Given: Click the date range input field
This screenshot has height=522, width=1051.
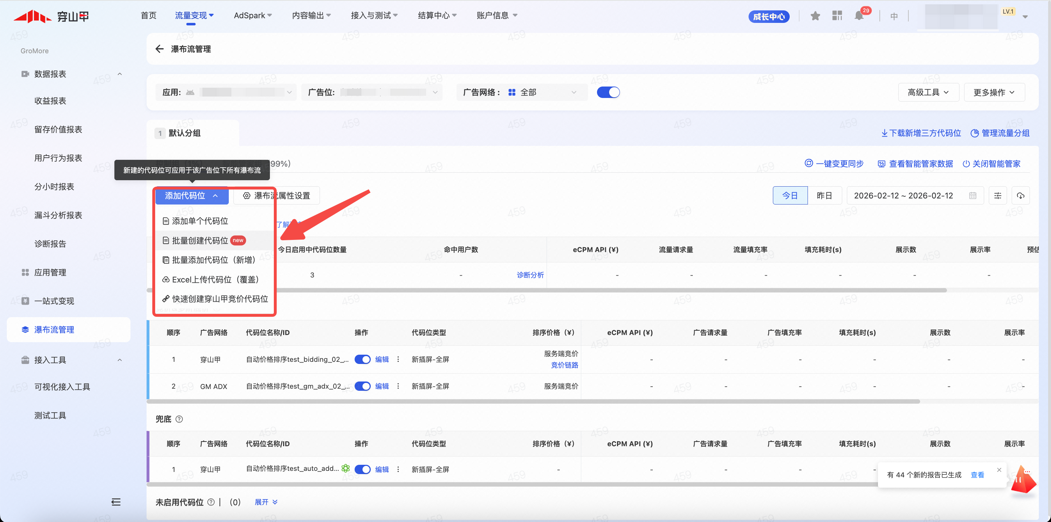Looking at the screenshot, I should coord(903,196).
